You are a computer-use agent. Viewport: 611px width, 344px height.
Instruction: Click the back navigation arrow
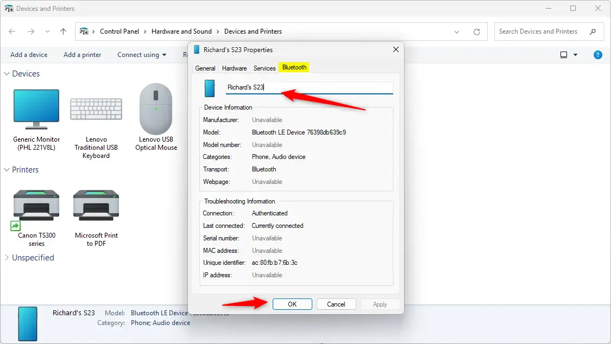coord(12,31)
